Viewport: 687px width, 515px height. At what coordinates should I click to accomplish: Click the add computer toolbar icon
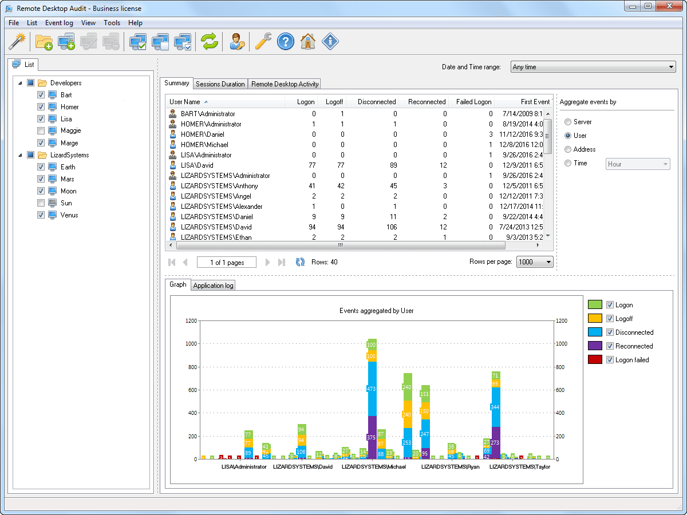coord(66,41)
